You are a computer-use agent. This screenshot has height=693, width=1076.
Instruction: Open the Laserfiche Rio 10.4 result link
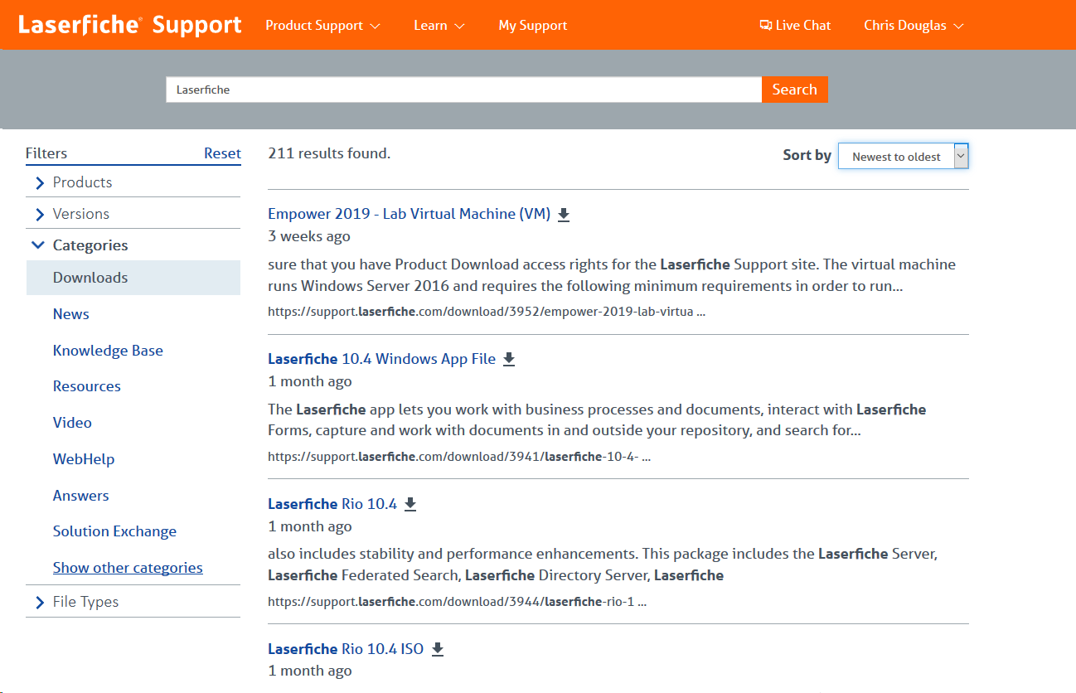click(x=332, y=504)
